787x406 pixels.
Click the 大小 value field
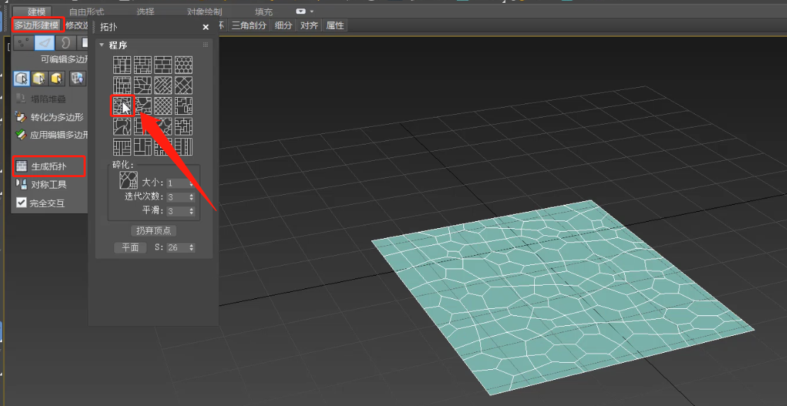coord(177,184)
